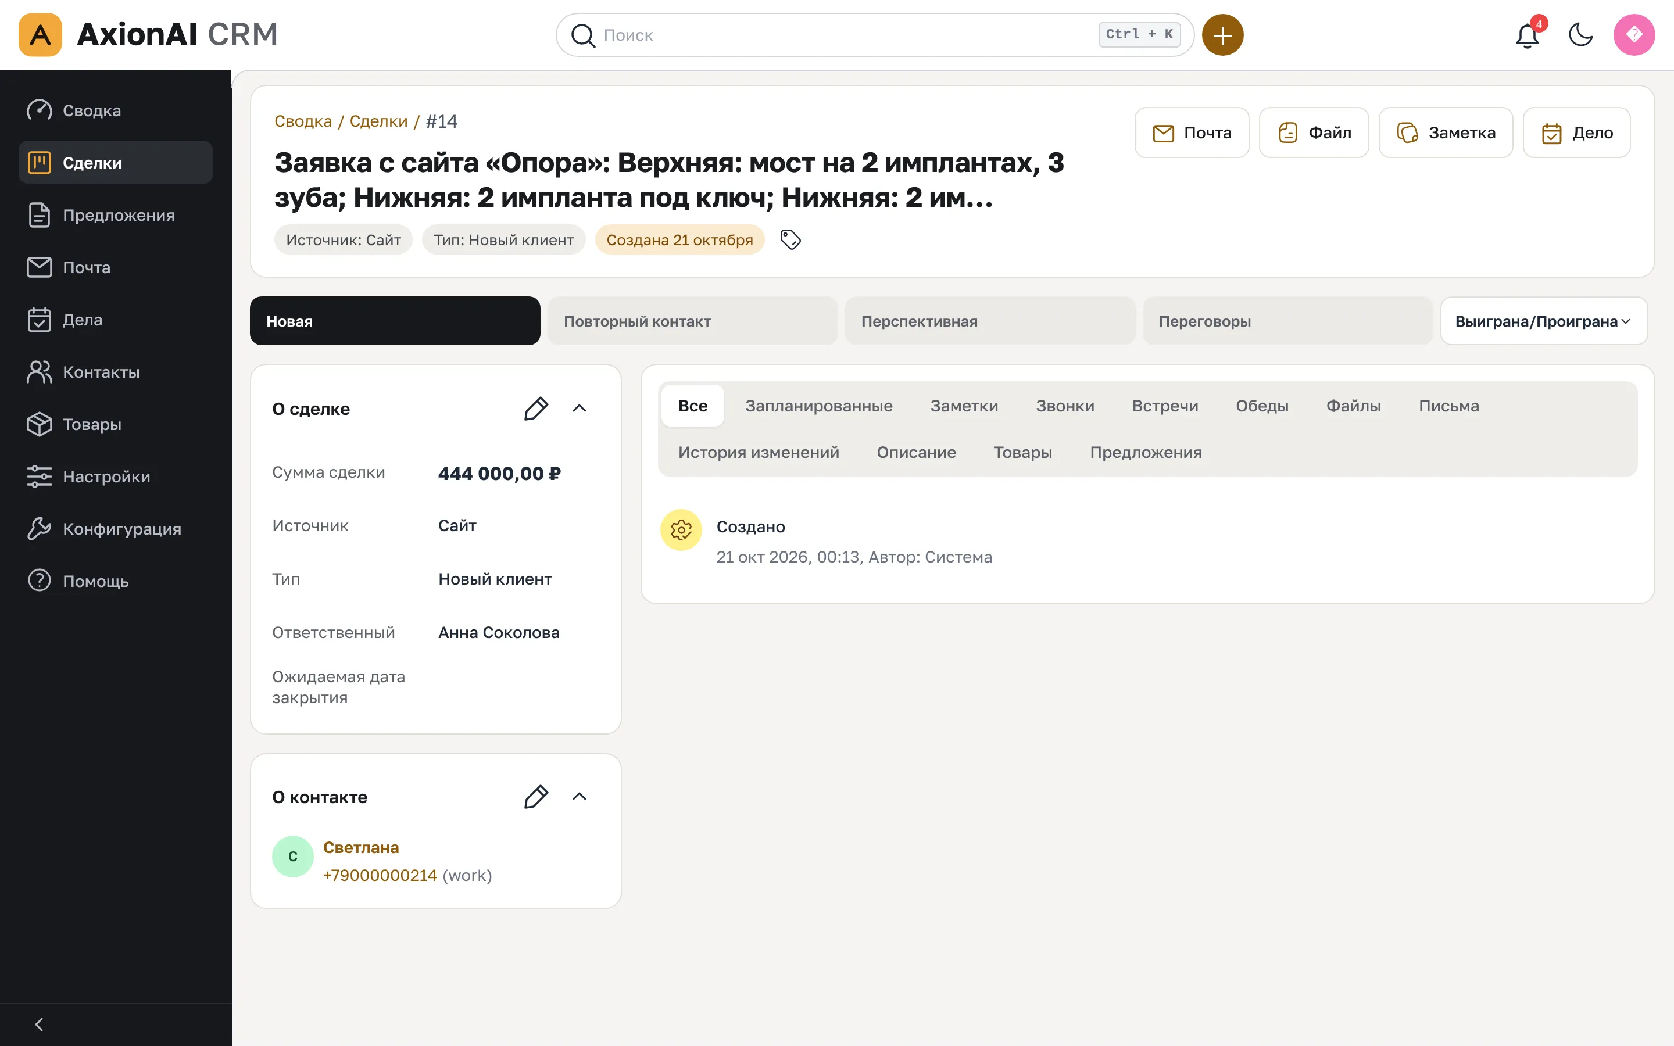The image size is (1674, 1046).
Task: Select the Новая stage
Action: [395, 321]
